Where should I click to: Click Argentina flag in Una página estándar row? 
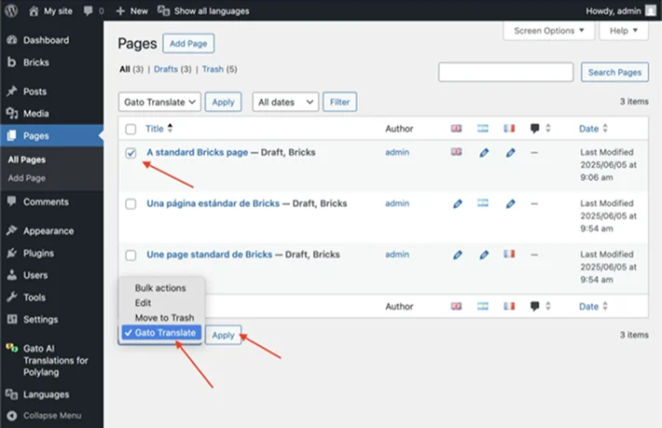pyautogui.click(x=483, y=203)
